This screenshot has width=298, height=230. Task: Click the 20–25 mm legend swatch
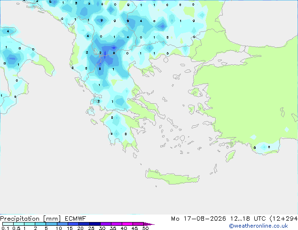84,224
